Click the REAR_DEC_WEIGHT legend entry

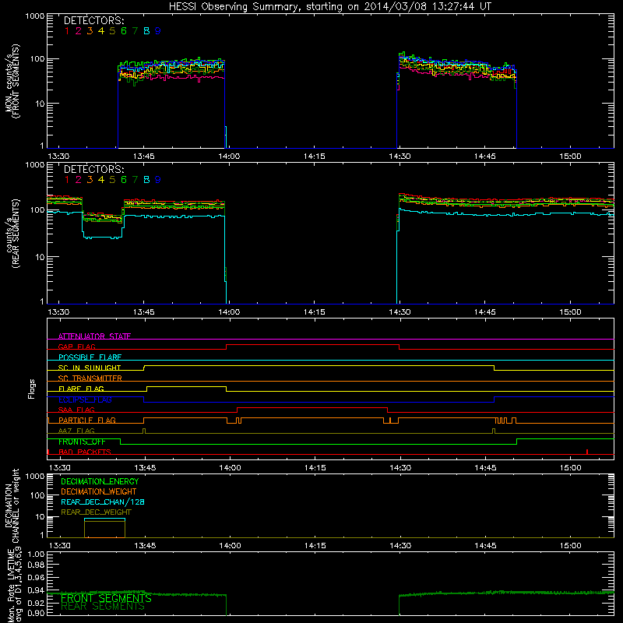96,512
